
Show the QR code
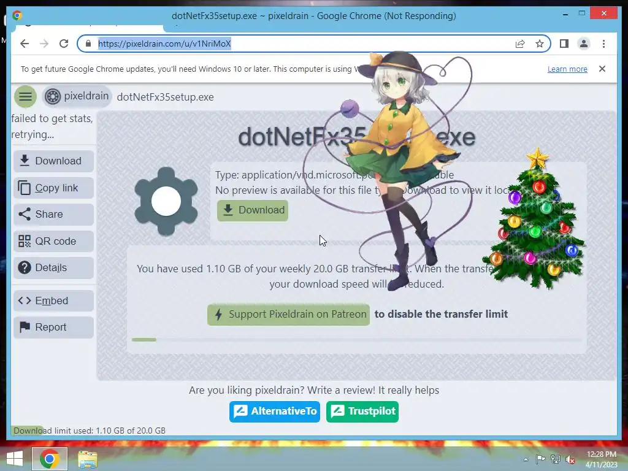54,241
